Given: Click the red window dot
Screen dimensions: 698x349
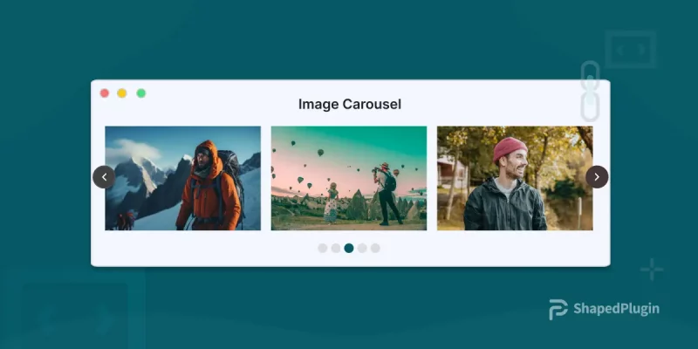Looking at the screenshot, I should tap(105, 93).
